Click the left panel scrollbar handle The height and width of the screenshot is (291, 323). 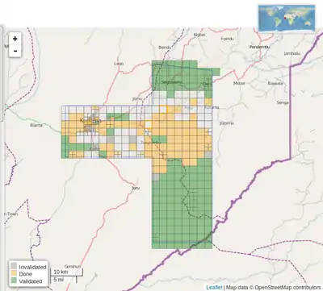pyautogui.click(x=2, y=73)
